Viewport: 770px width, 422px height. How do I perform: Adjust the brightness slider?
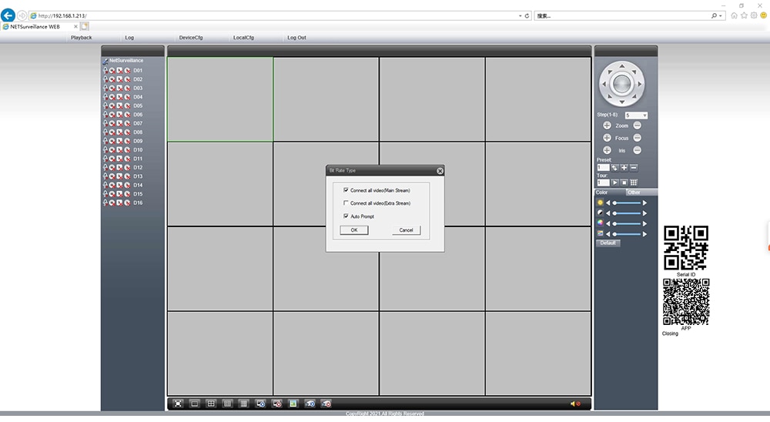pyautogui.click(x=627, y=203)
